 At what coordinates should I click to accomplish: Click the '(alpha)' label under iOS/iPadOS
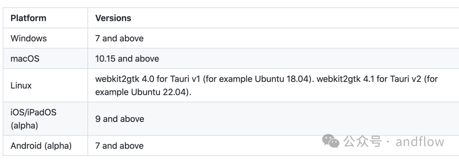point(24,126)
